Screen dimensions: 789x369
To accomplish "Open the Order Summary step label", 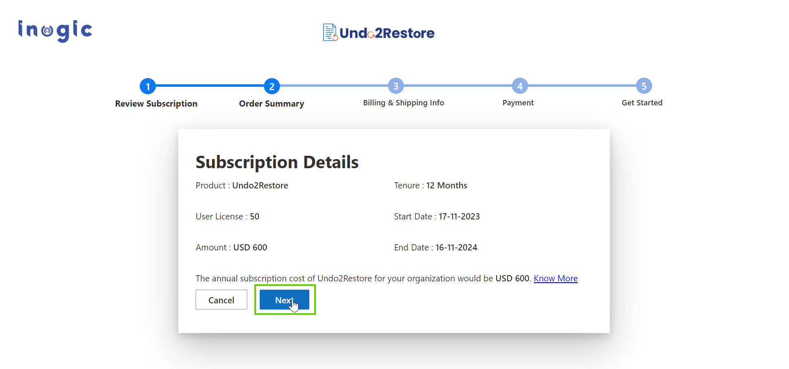I will pyautogui.click(x=271, y=104).
